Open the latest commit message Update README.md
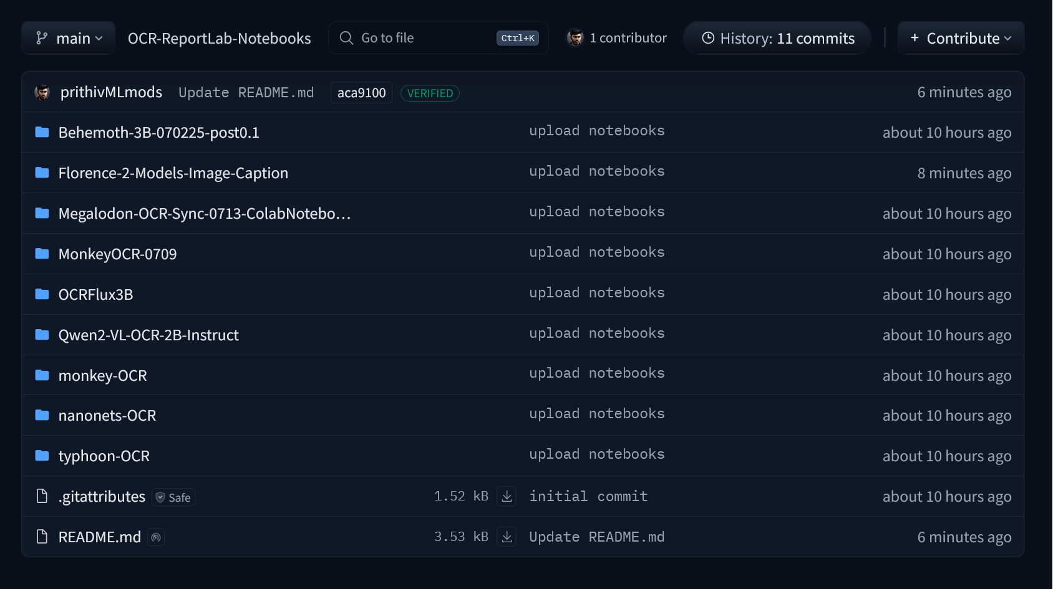The width and height of the screenshot is (1053, 589). coord(246,92)
